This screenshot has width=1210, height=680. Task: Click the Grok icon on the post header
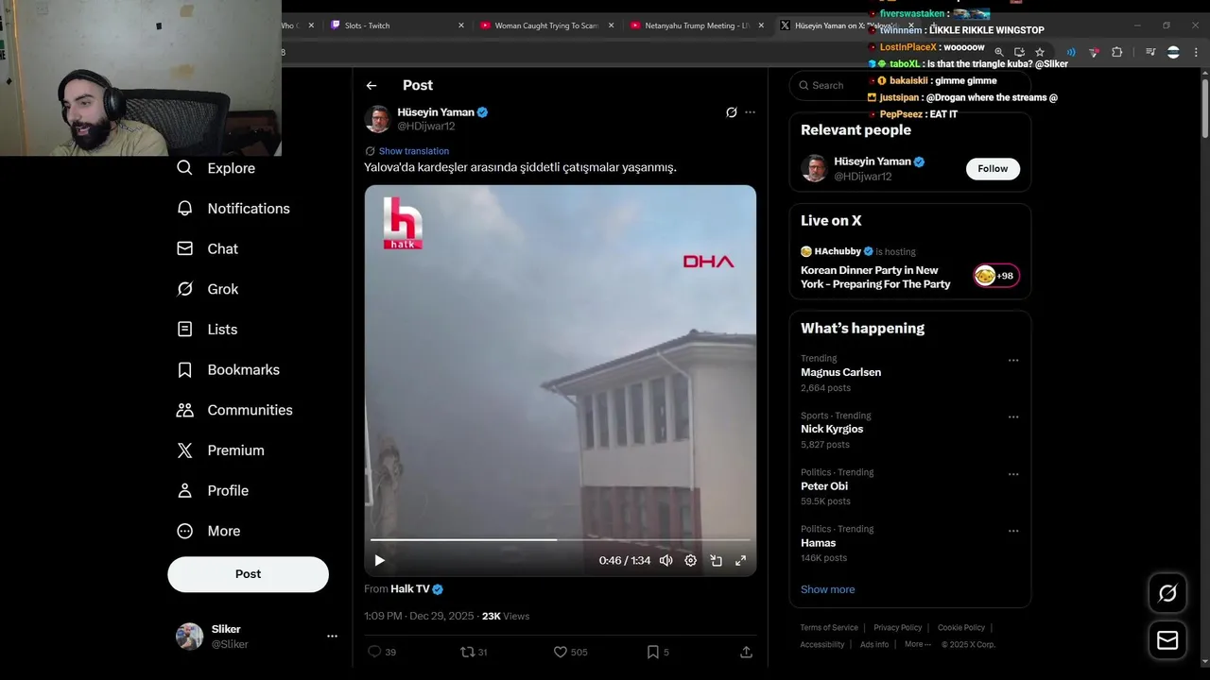(731, 112)
